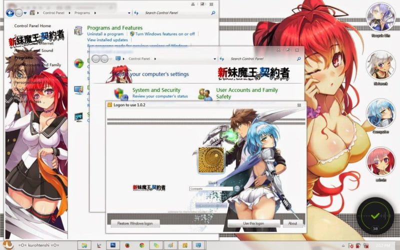This screenshot has width=400, height=250.
Task: Select 'Programs' in the sidebar
Action: (23, 57)
